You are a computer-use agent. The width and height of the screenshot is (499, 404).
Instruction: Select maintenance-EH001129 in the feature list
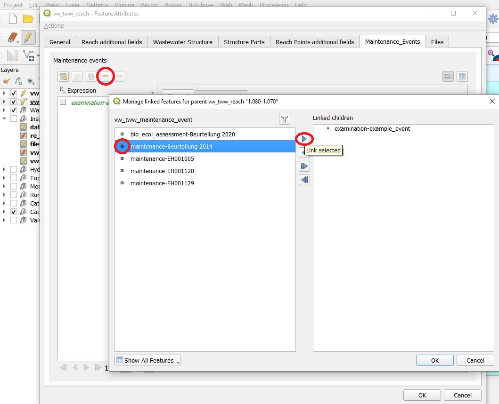click(x=205, y=183)
